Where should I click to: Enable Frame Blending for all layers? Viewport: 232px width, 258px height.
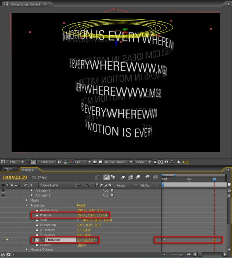(x=130, y=177)
